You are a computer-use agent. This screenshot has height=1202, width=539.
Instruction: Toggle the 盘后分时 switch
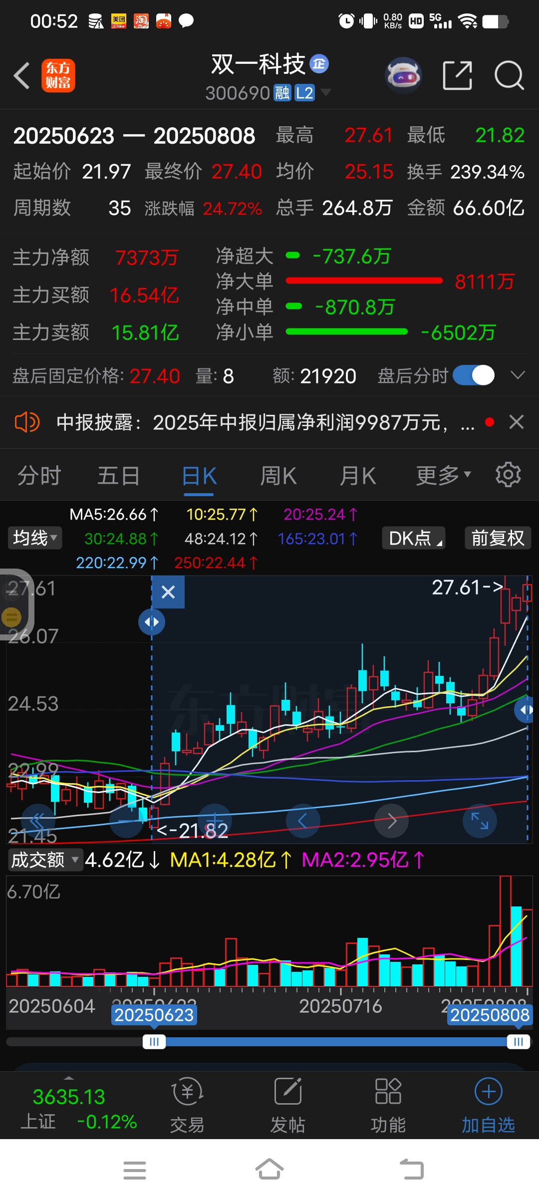474,375
